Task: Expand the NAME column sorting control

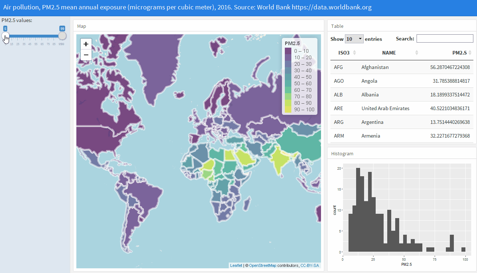Action: tap(417, 52)
